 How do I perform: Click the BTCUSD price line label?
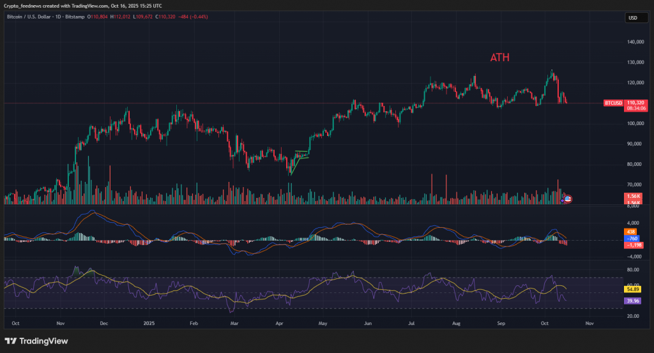(x=613, y=103)
